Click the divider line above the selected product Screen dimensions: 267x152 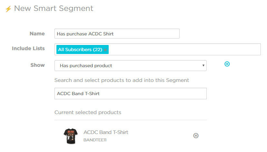pyautogui.click(x=130, y=120)
